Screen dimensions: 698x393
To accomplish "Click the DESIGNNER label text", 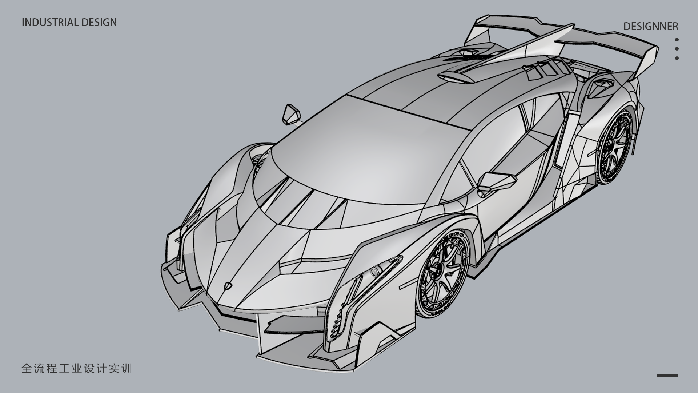I will (651, 27).
